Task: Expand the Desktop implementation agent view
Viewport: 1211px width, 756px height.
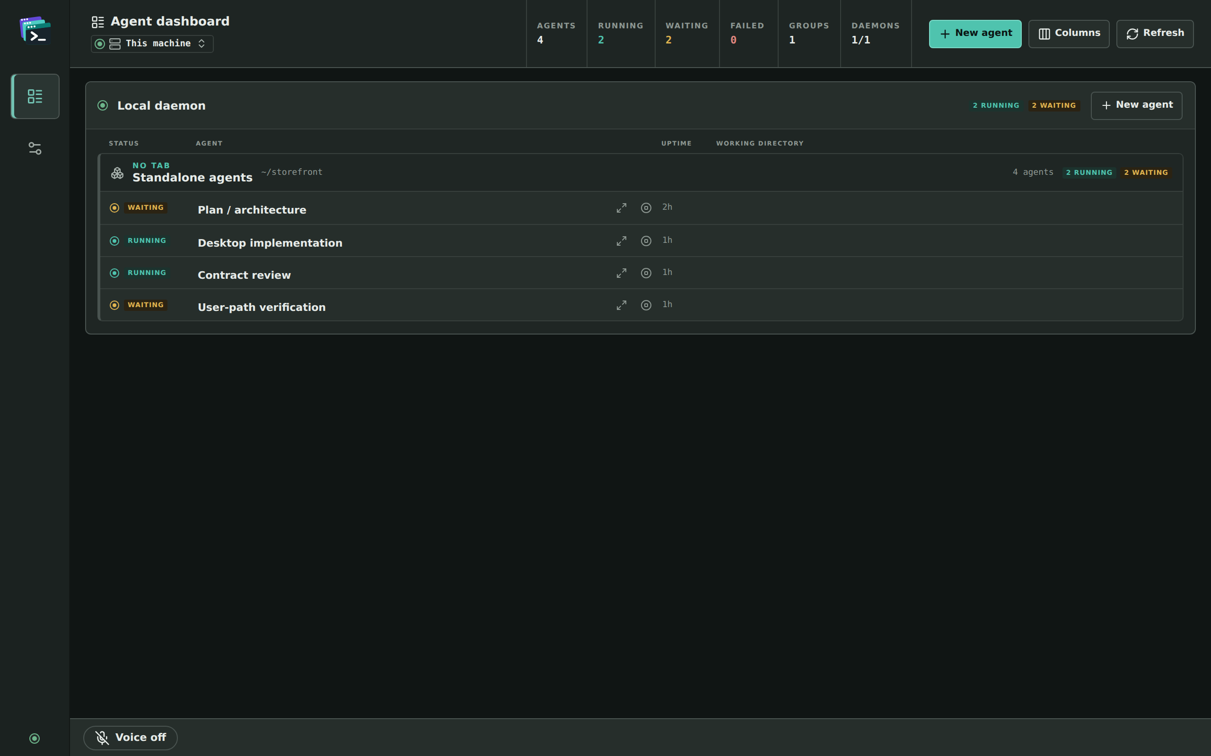Action: 622,241
